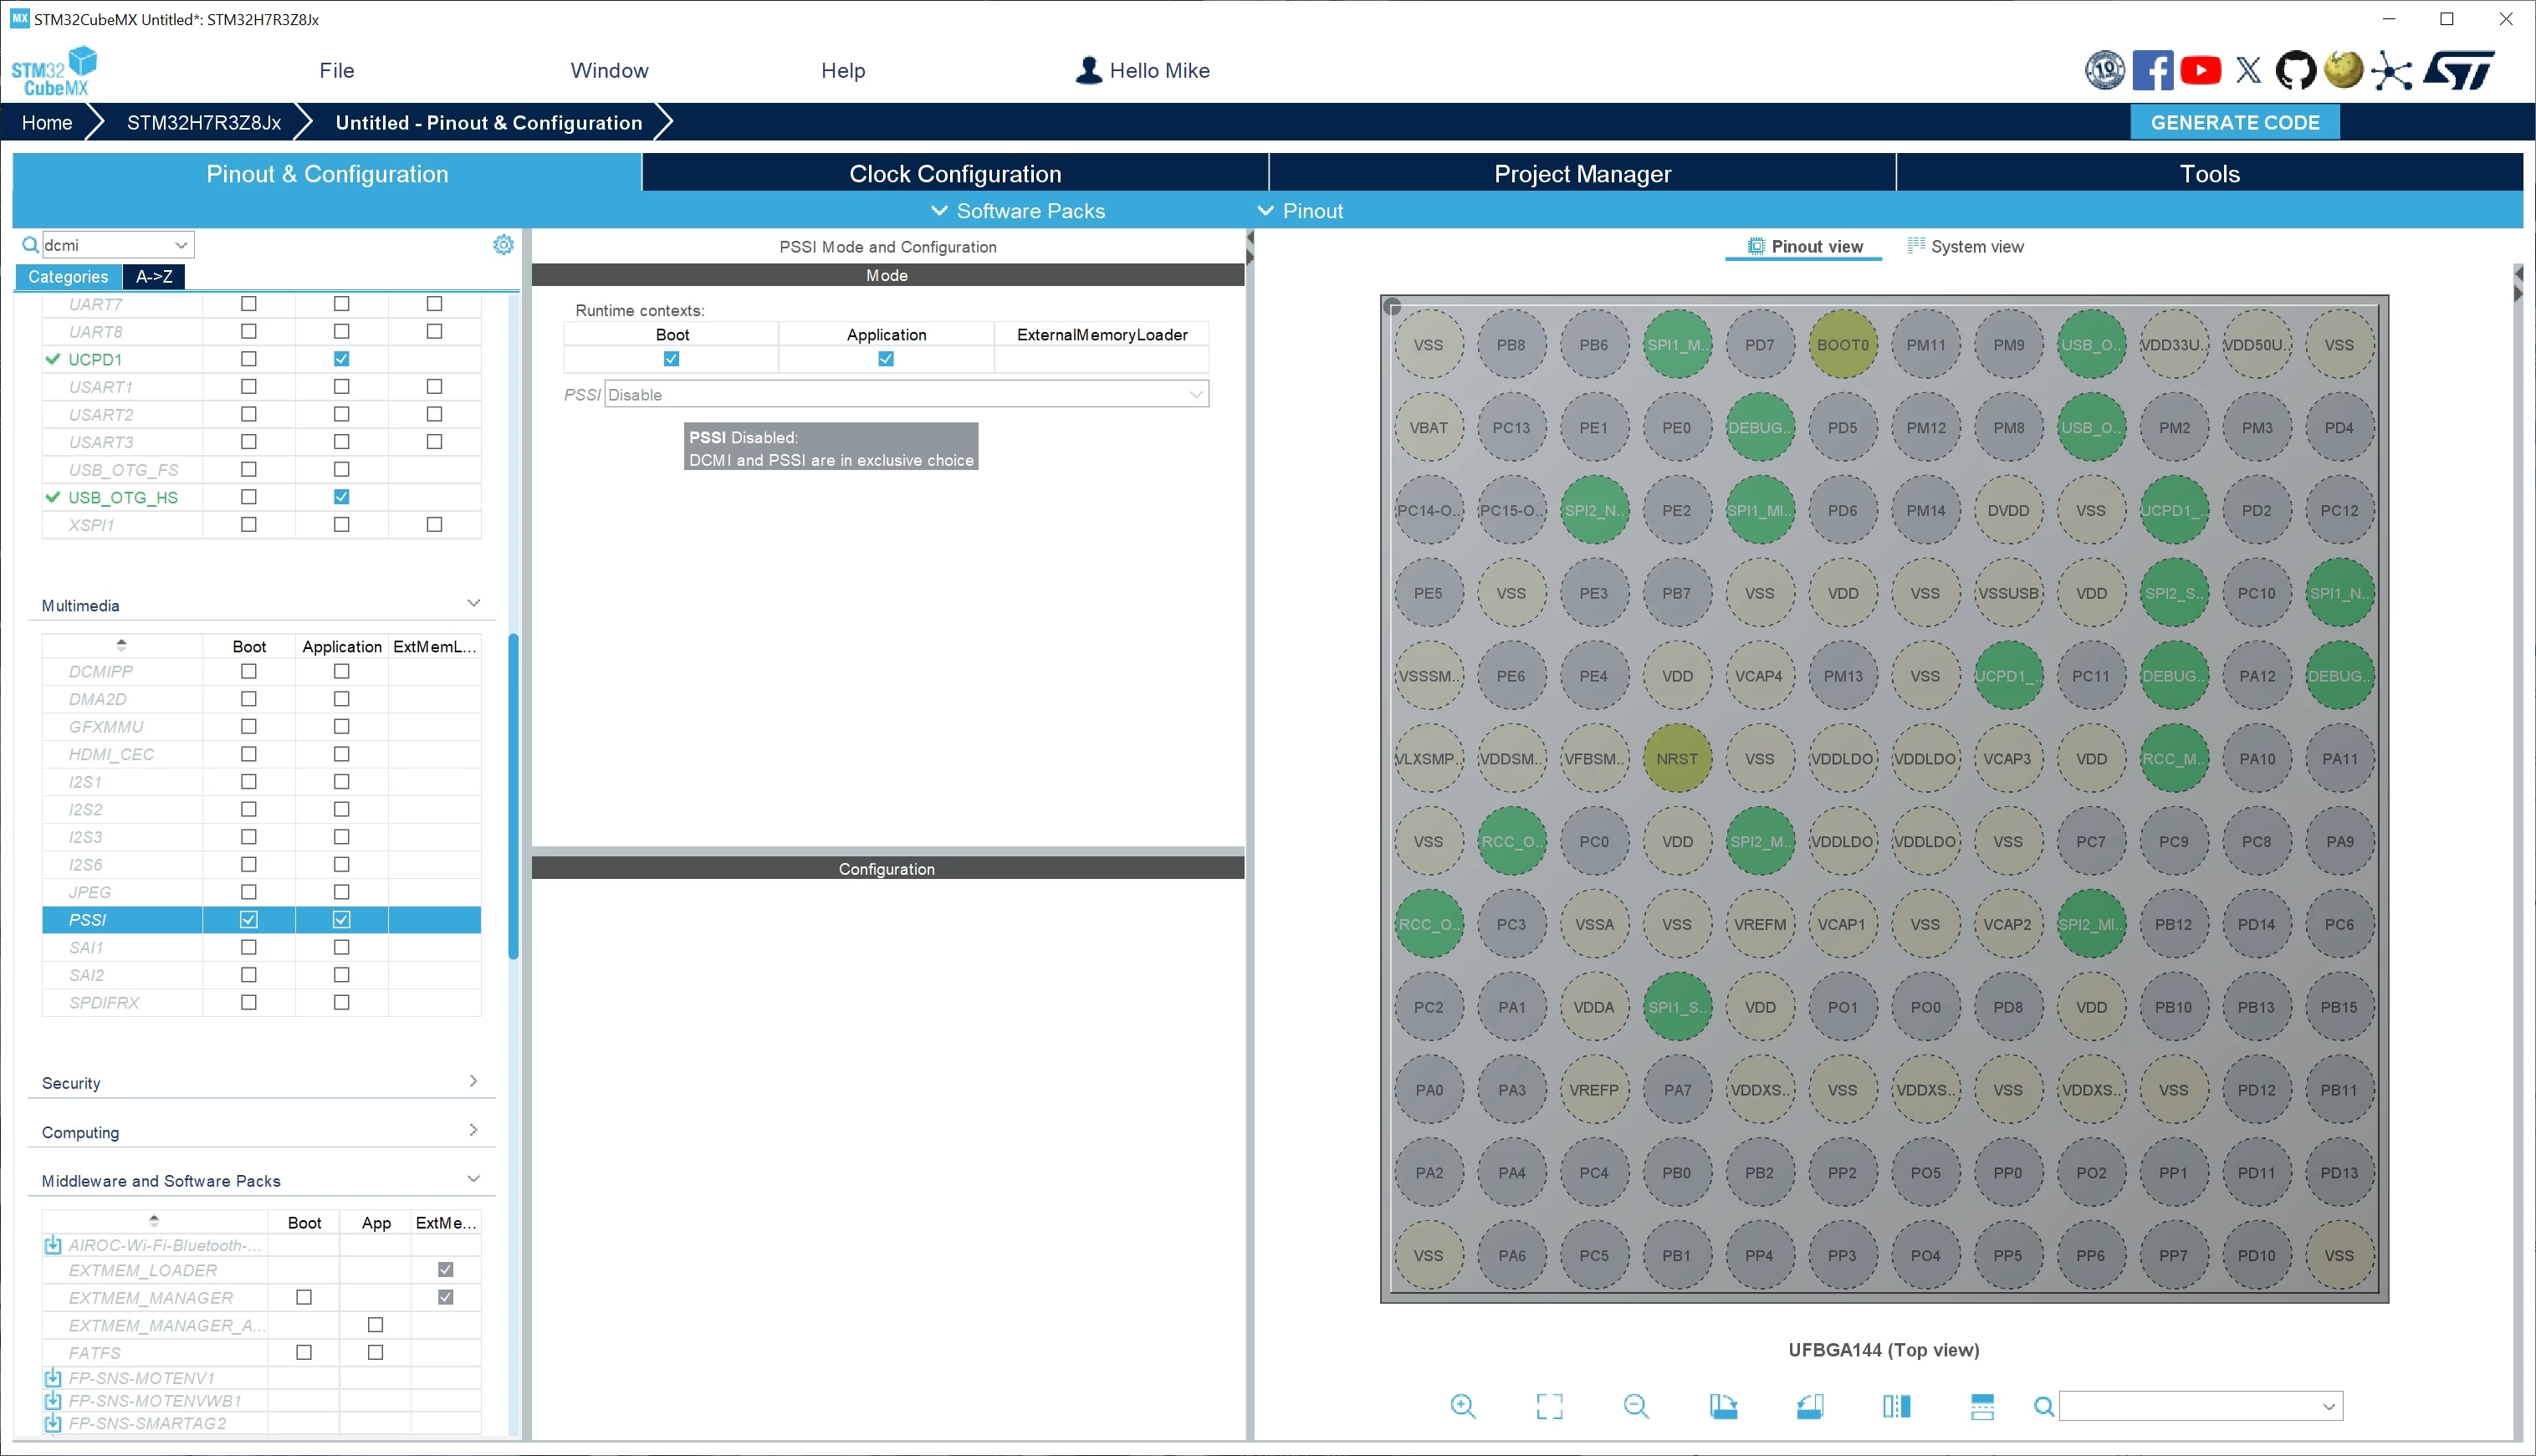Flip the chip view vertically

point(1982,1406)
